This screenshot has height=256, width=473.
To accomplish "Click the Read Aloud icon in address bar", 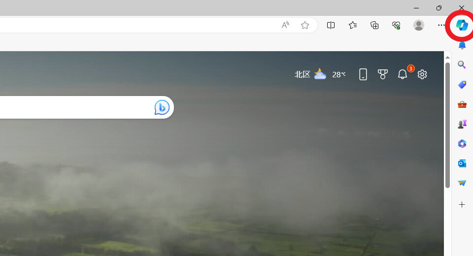I will point(285,25).
